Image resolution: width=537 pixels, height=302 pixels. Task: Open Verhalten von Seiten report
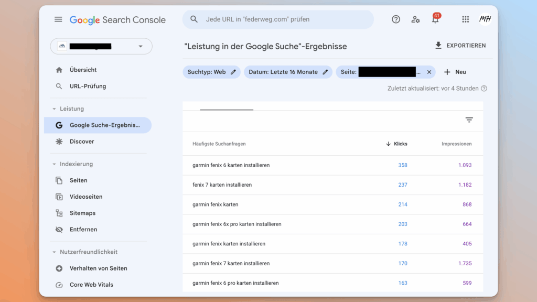[x=98, y=268]
